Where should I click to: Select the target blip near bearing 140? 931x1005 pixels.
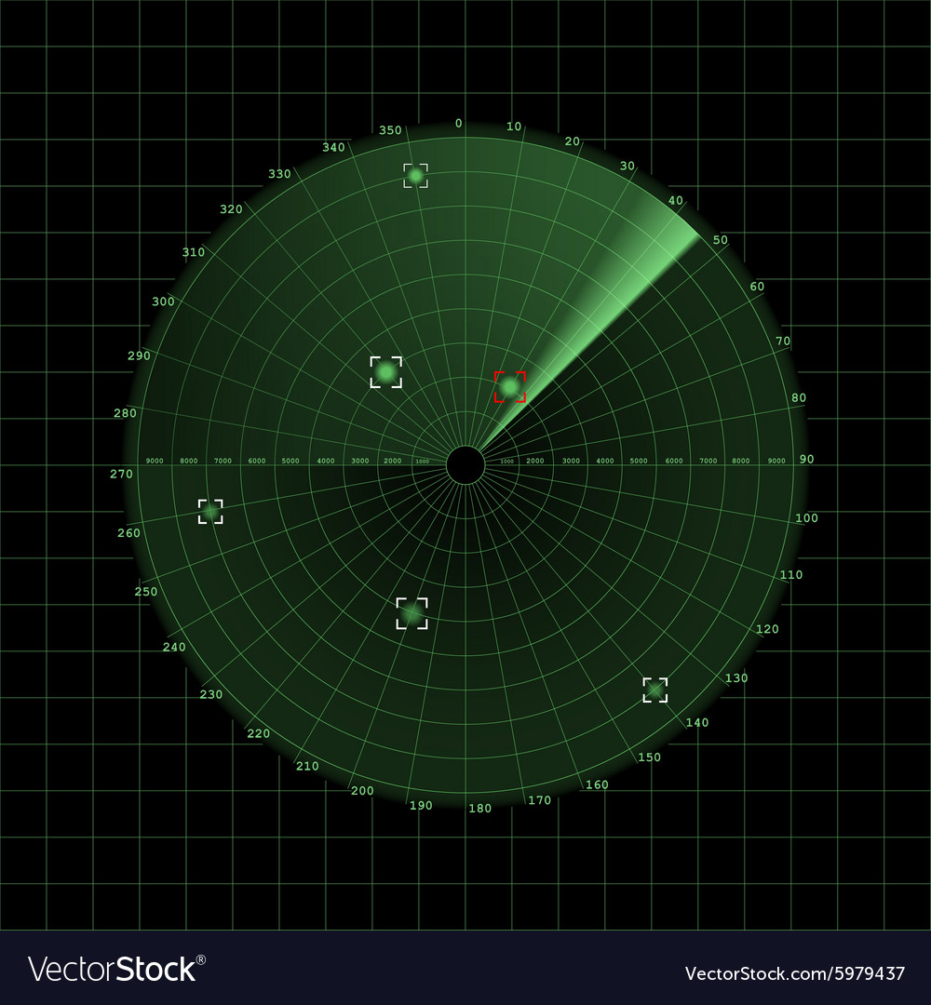[655, 690]
